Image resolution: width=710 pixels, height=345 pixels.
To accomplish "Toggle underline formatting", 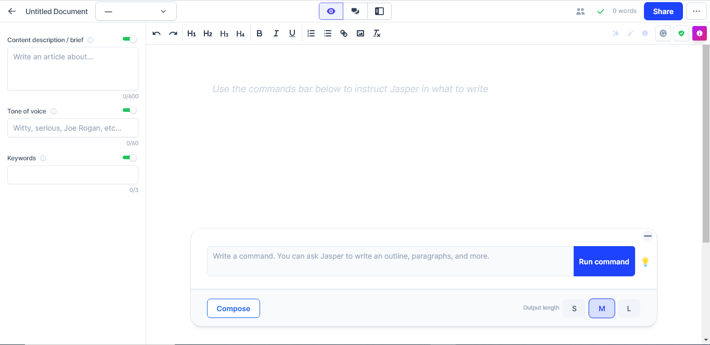I will [292, 33].
